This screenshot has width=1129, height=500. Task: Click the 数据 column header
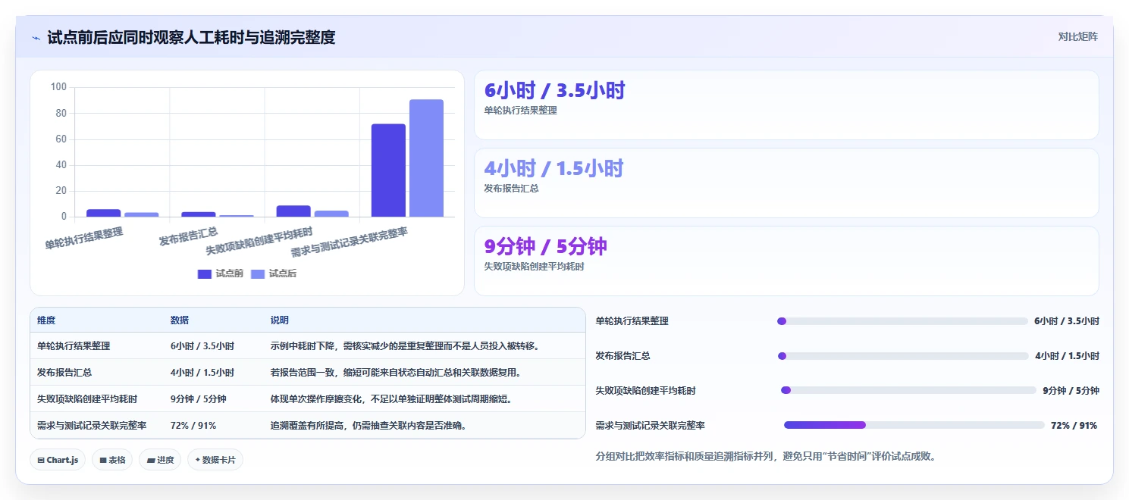[180, 320]
